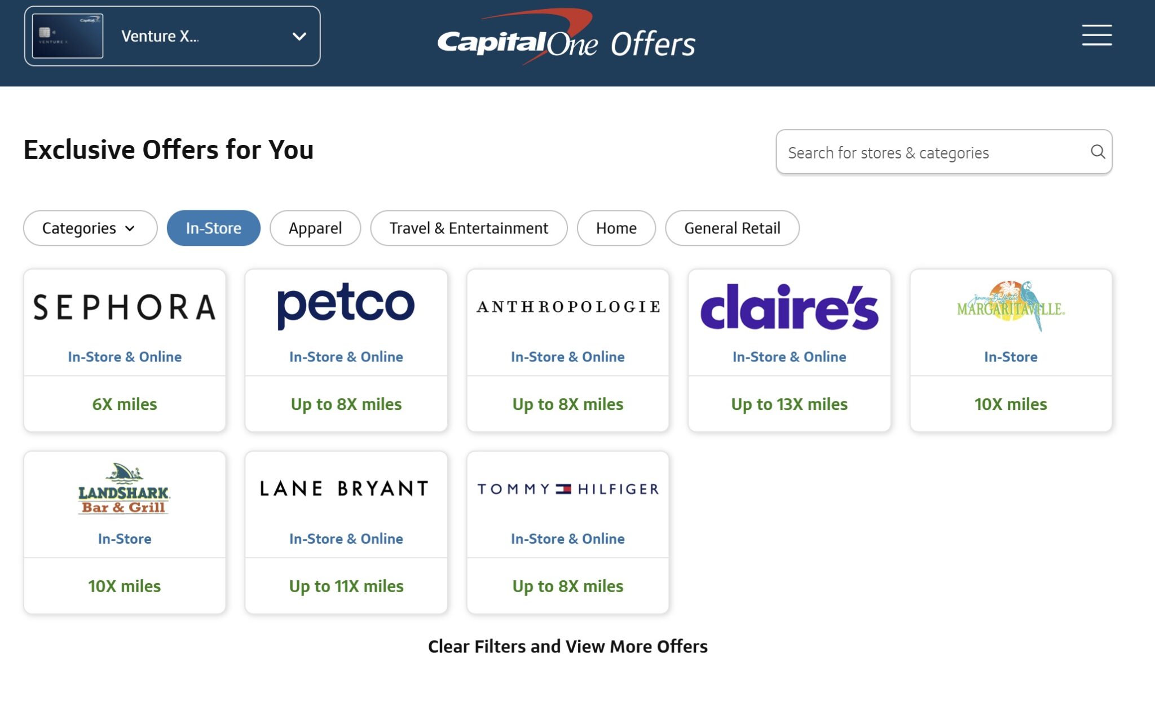Open the Petco offer logo

[x=346, y=306]
